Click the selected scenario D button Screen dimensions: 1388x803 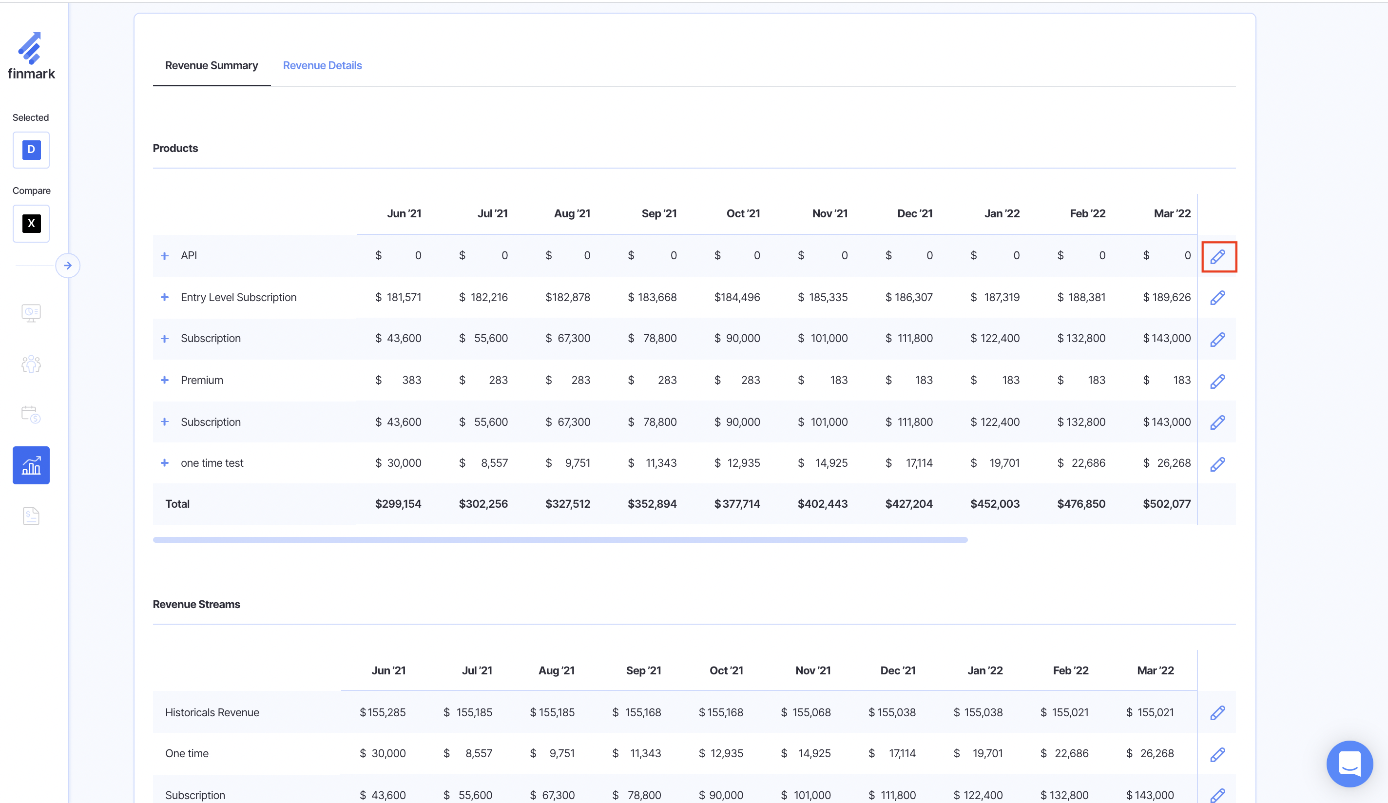coord(31,150)
